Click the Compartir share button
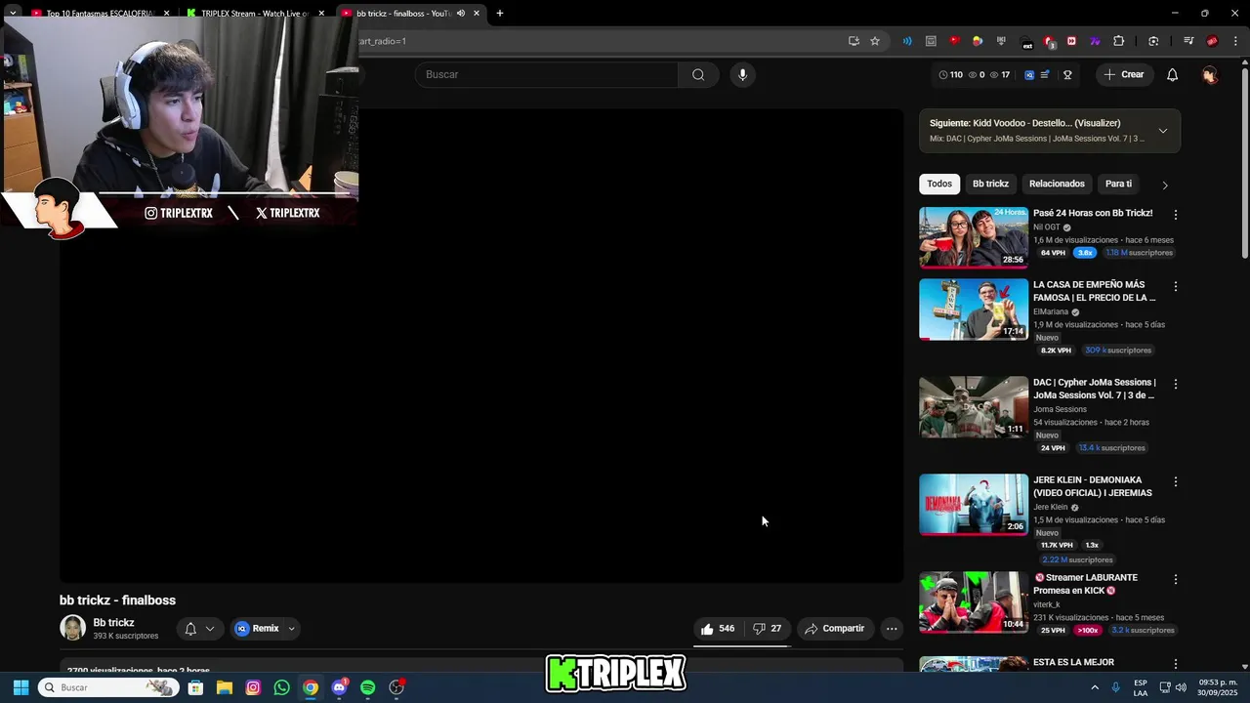The height and width of the screenshot is (703, 1250). pyautogui.click(x=835, y=629)
